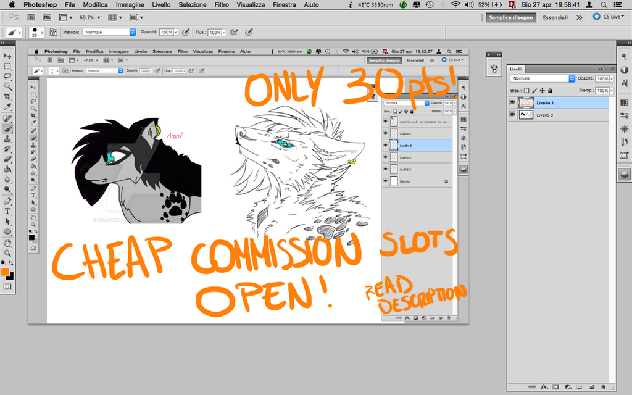Select the Pen tool

(7, 201)
